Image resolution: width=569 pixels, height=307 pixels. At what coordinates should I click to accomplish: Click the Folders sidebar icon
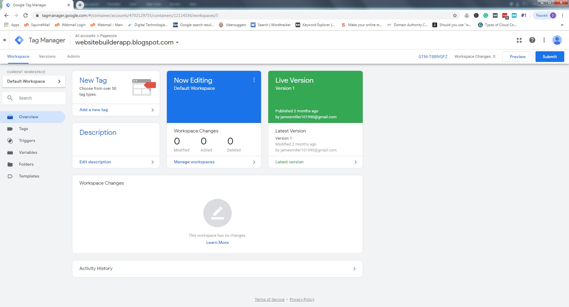(10, 164)
